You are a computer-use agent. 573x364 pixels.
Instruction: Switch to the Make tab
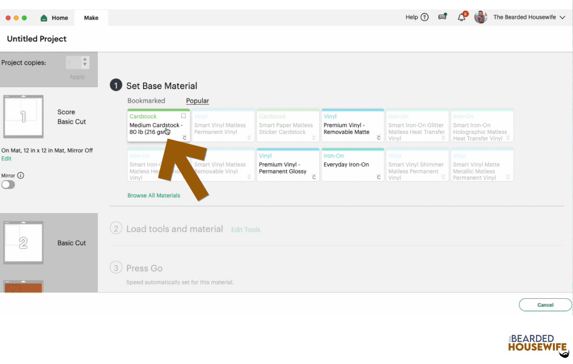click(91, 18)
